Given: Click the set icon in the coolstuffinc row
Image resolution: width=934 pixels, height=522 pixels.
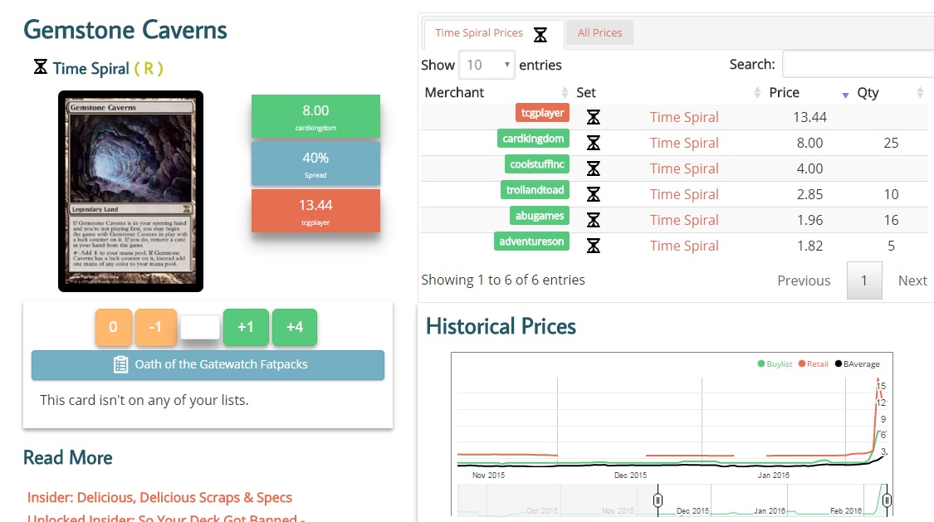Looking at the screenshot, I should pos(593,168).
